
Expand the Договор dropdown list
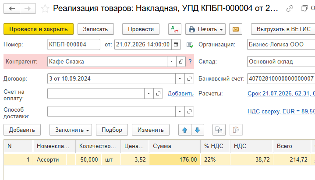click(180, 78)
